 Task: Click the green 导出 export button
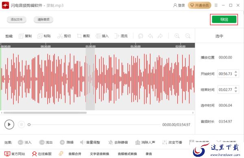[224, 20]
